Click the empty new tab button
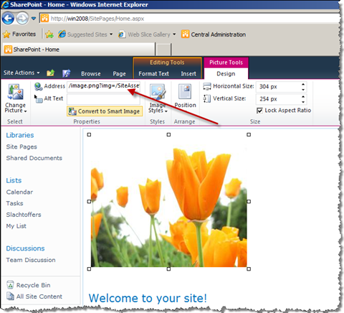344x313 pixels. coord(163,50)
